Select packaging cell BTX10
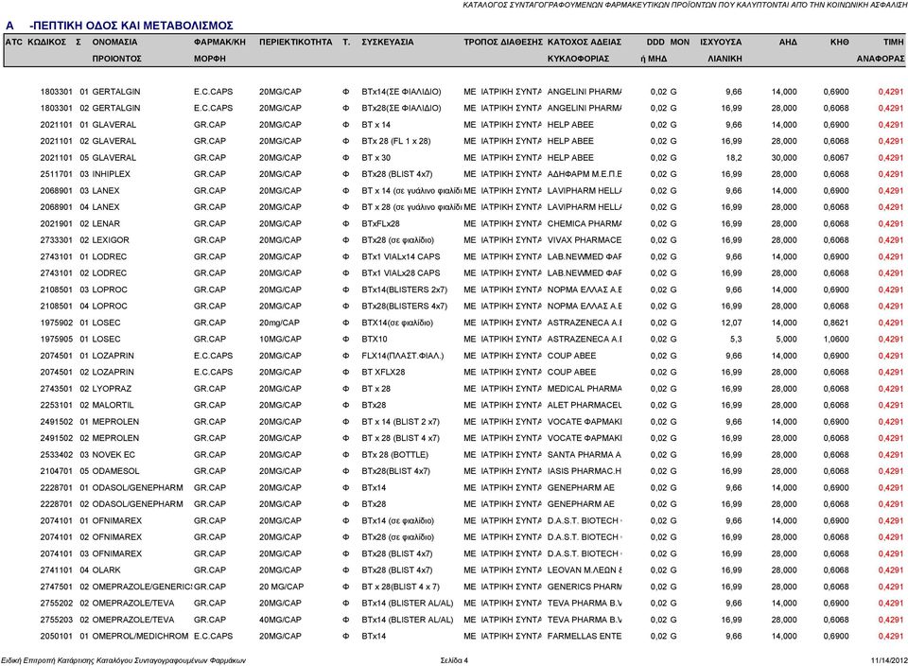 pyautogui.click(x=375, y=340)
